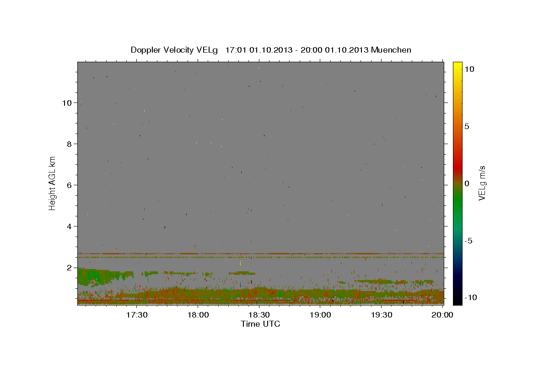The image size is (549, 366).
Task: Click the colorbar tick label -5
Action: (x=468, y=241)
